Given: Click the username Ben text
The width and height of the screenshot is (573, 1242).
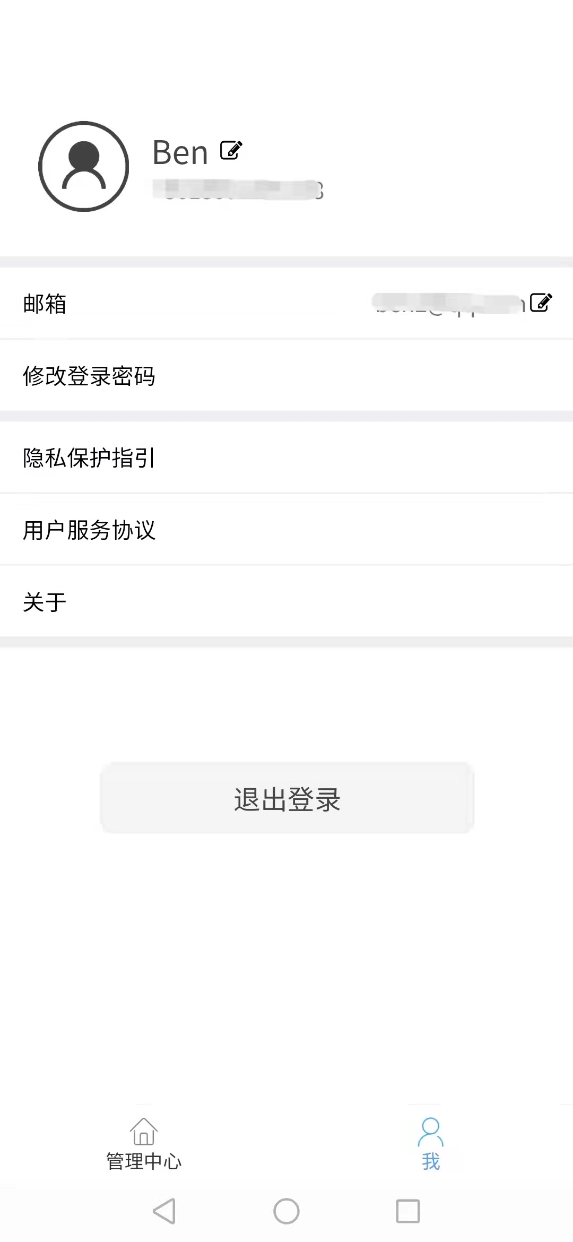Looking at the screenshot, I should [180, 152].
